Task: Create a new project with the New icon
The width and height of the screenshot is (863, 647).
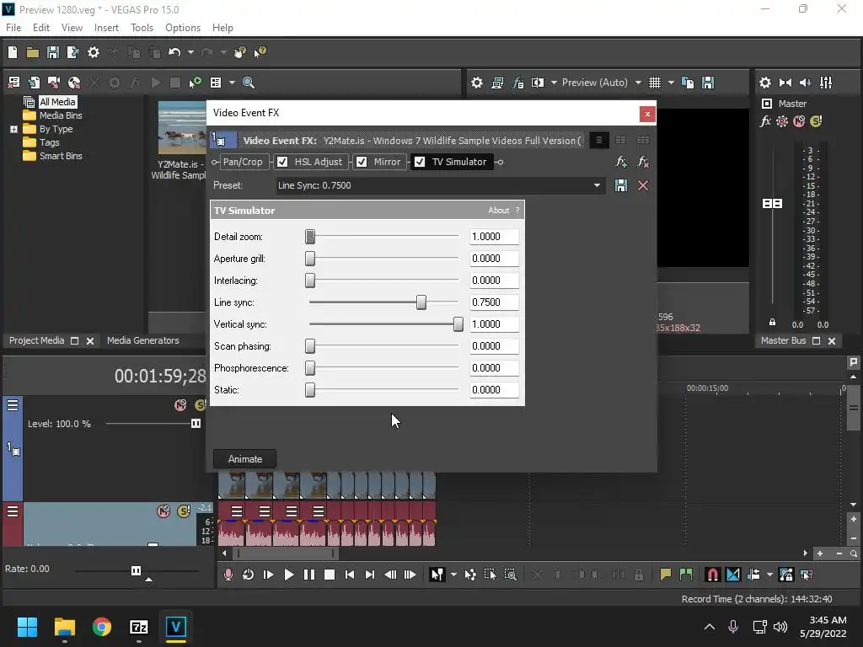Action: tap(13, 52)
